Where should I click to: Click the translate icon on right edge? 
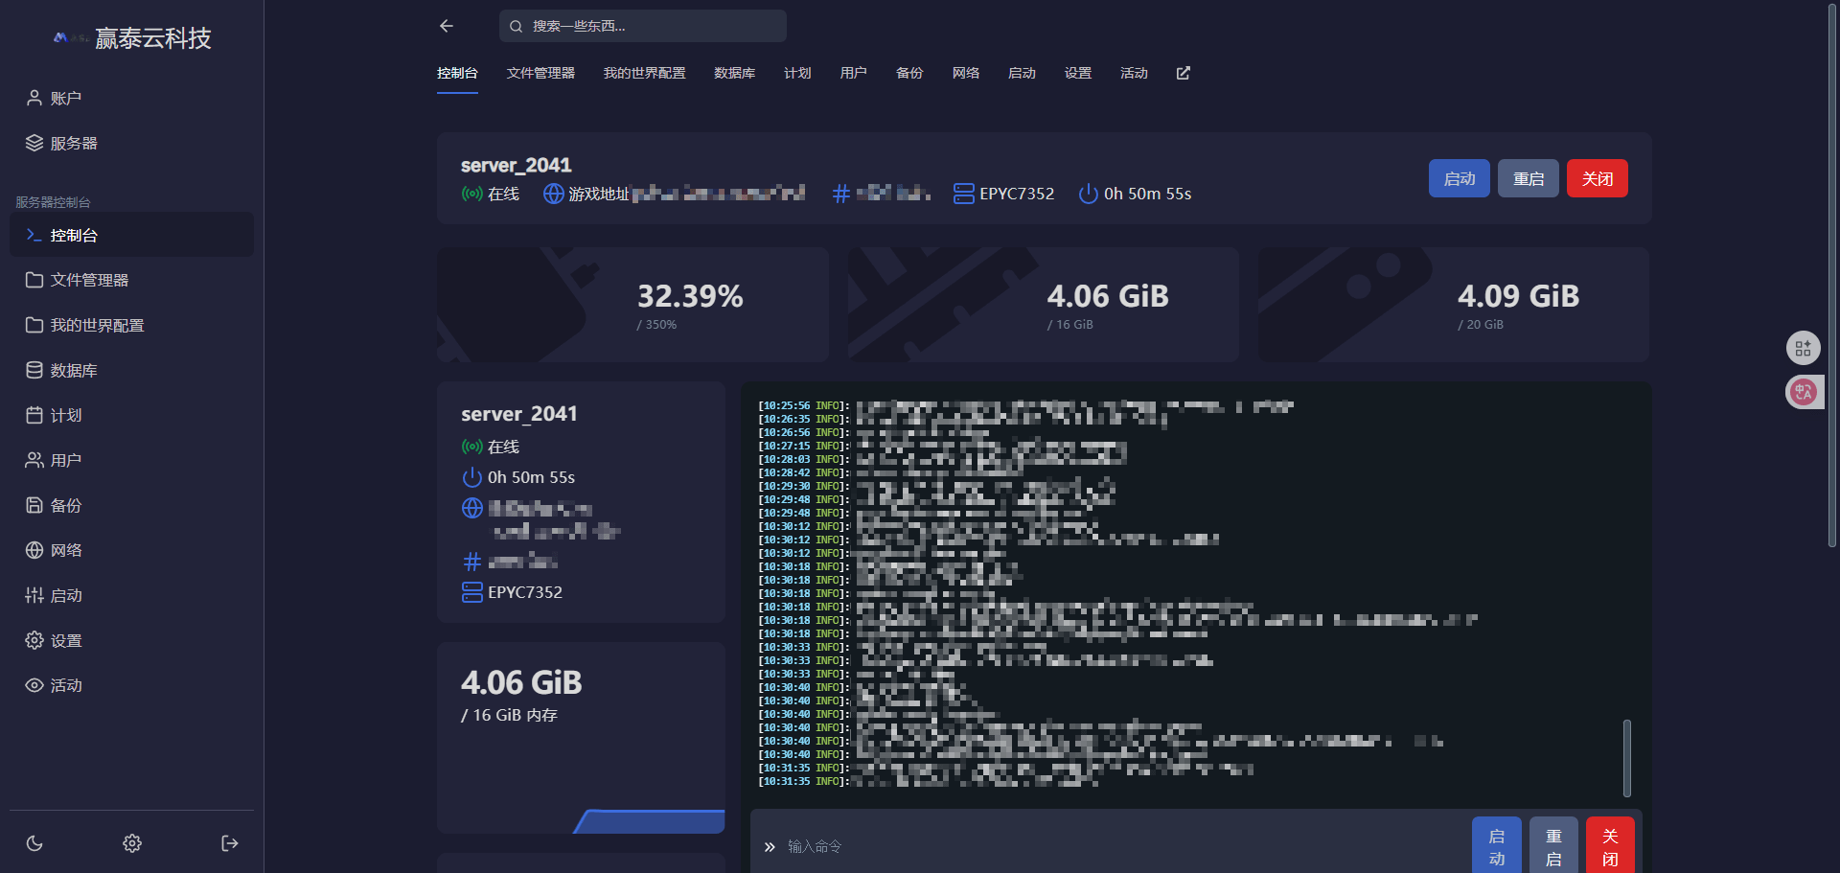tap(1803, 392)
